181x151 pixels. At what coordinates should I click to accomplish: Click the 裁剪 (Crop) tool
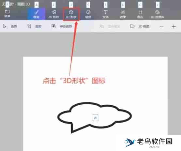tap(34, 26)
